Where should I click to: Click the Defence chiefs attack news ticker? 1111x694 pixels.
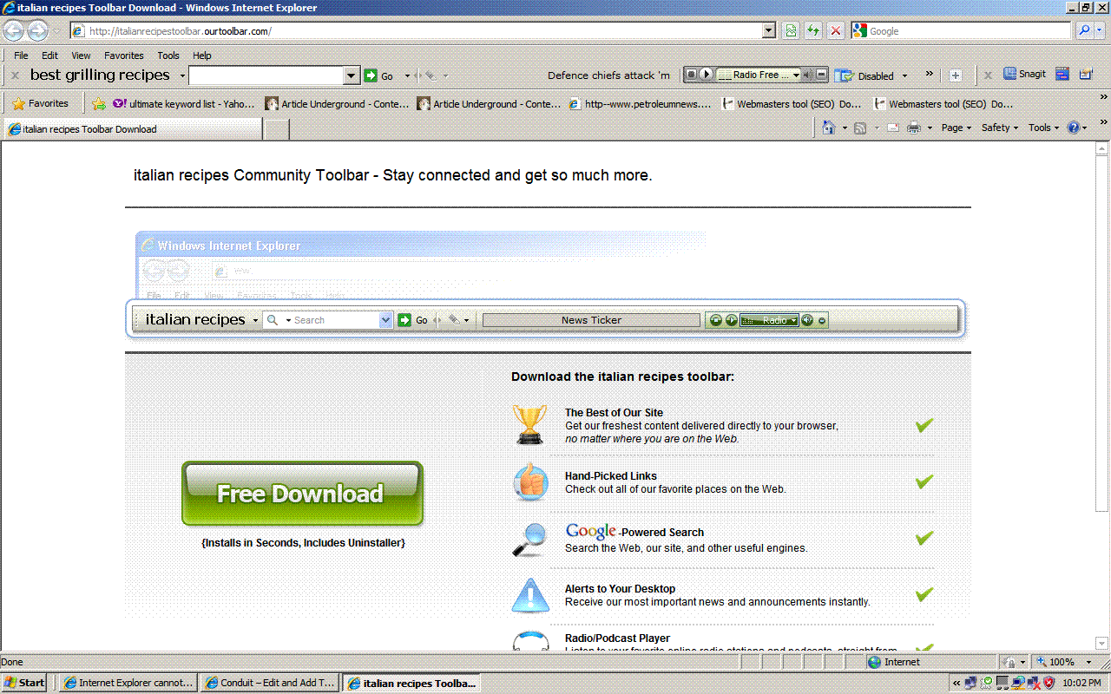pyautogui.click(x=608, y=75)
